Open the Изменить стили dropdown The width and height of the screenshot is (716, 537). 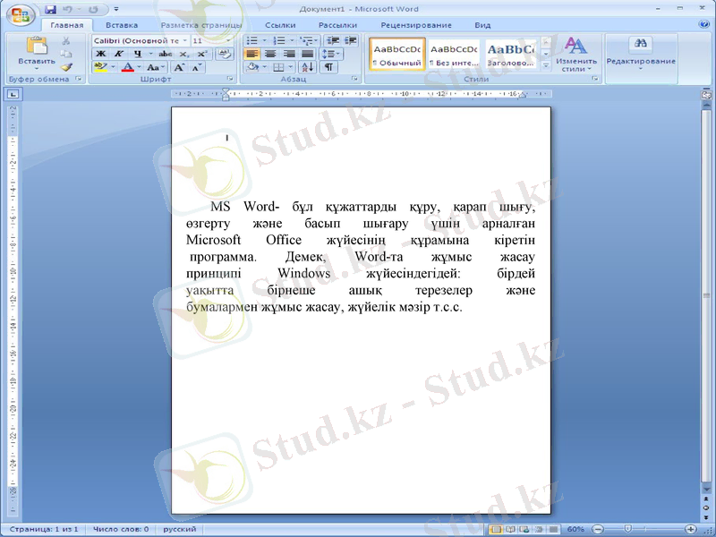(577, 54)
